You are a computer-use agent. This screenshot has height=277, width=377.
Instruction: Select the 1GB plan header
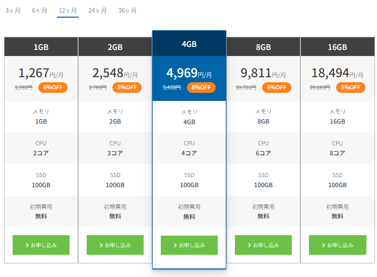(41, 47)
